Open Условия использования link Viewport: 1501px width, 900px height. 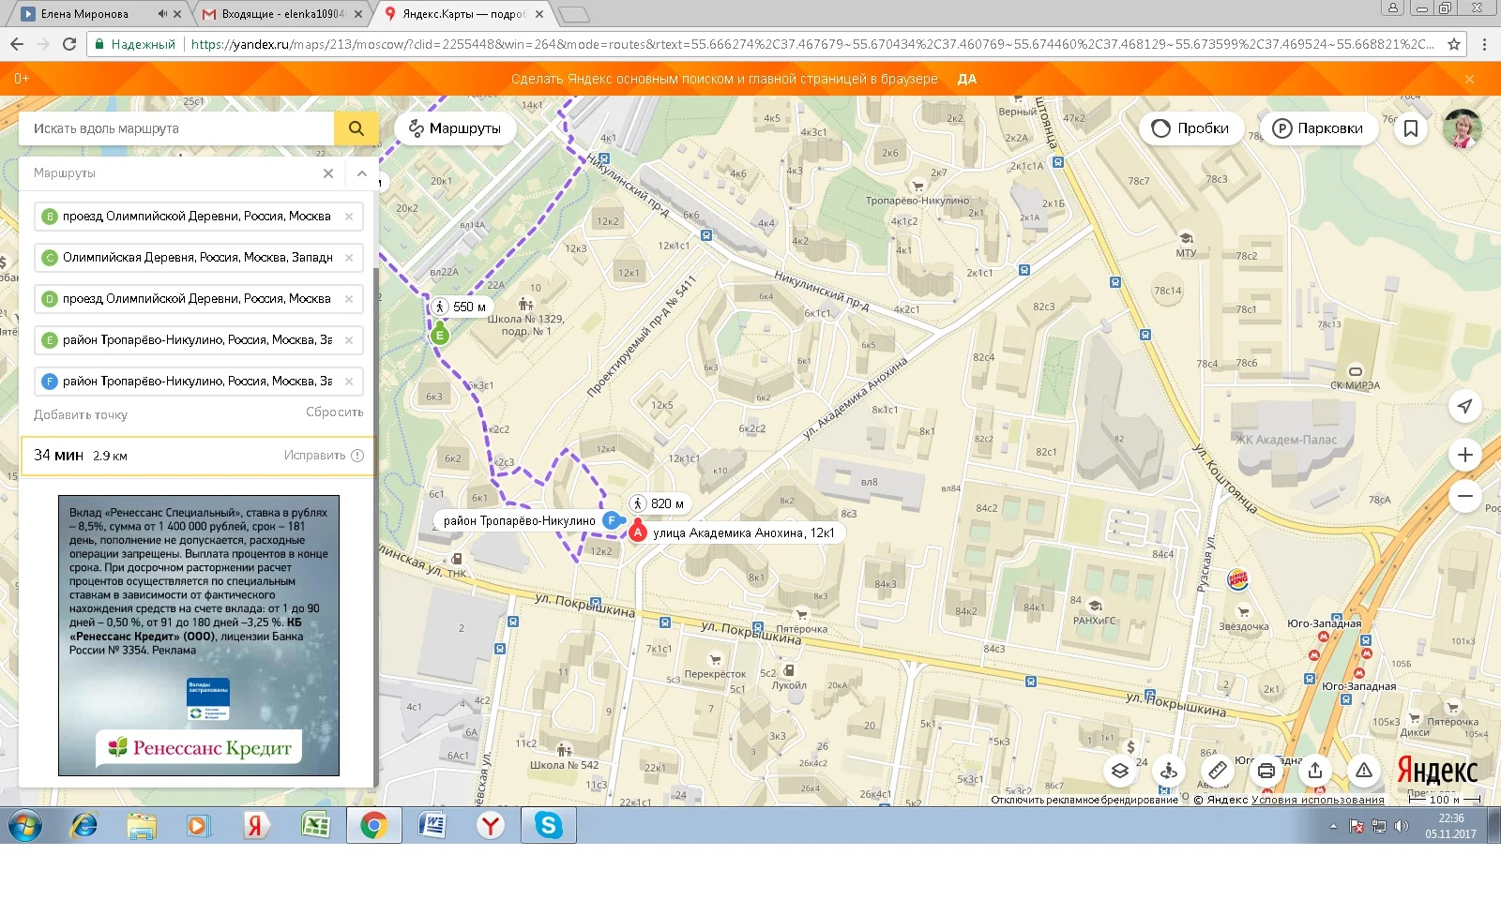pyautogui.click(x=1317, y=800)
